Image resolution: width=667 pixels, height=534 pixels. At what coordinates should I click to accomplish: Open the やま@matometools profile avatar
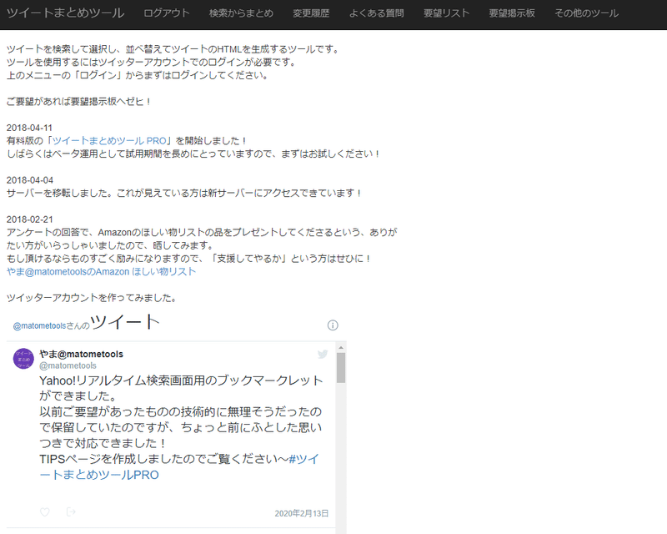(23, 359)
